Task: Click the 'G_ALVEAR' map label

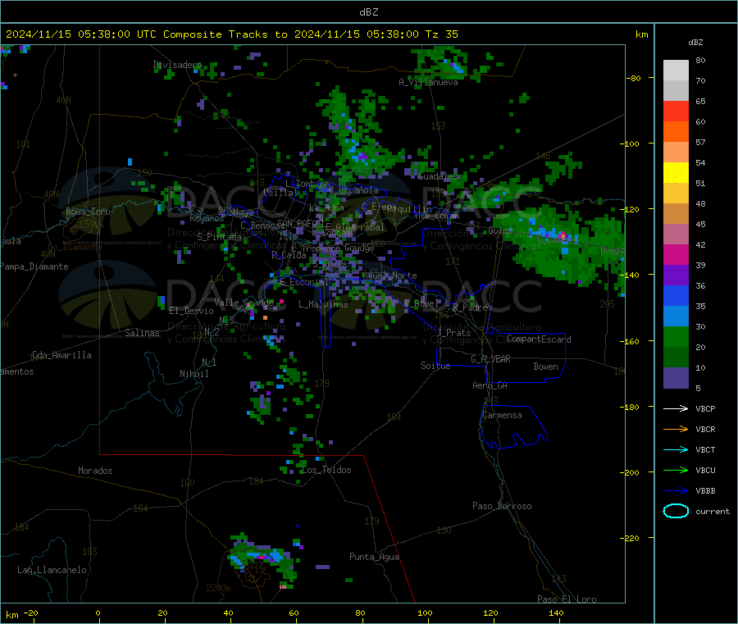Action: pyautogui.click(x=490, y=359)
